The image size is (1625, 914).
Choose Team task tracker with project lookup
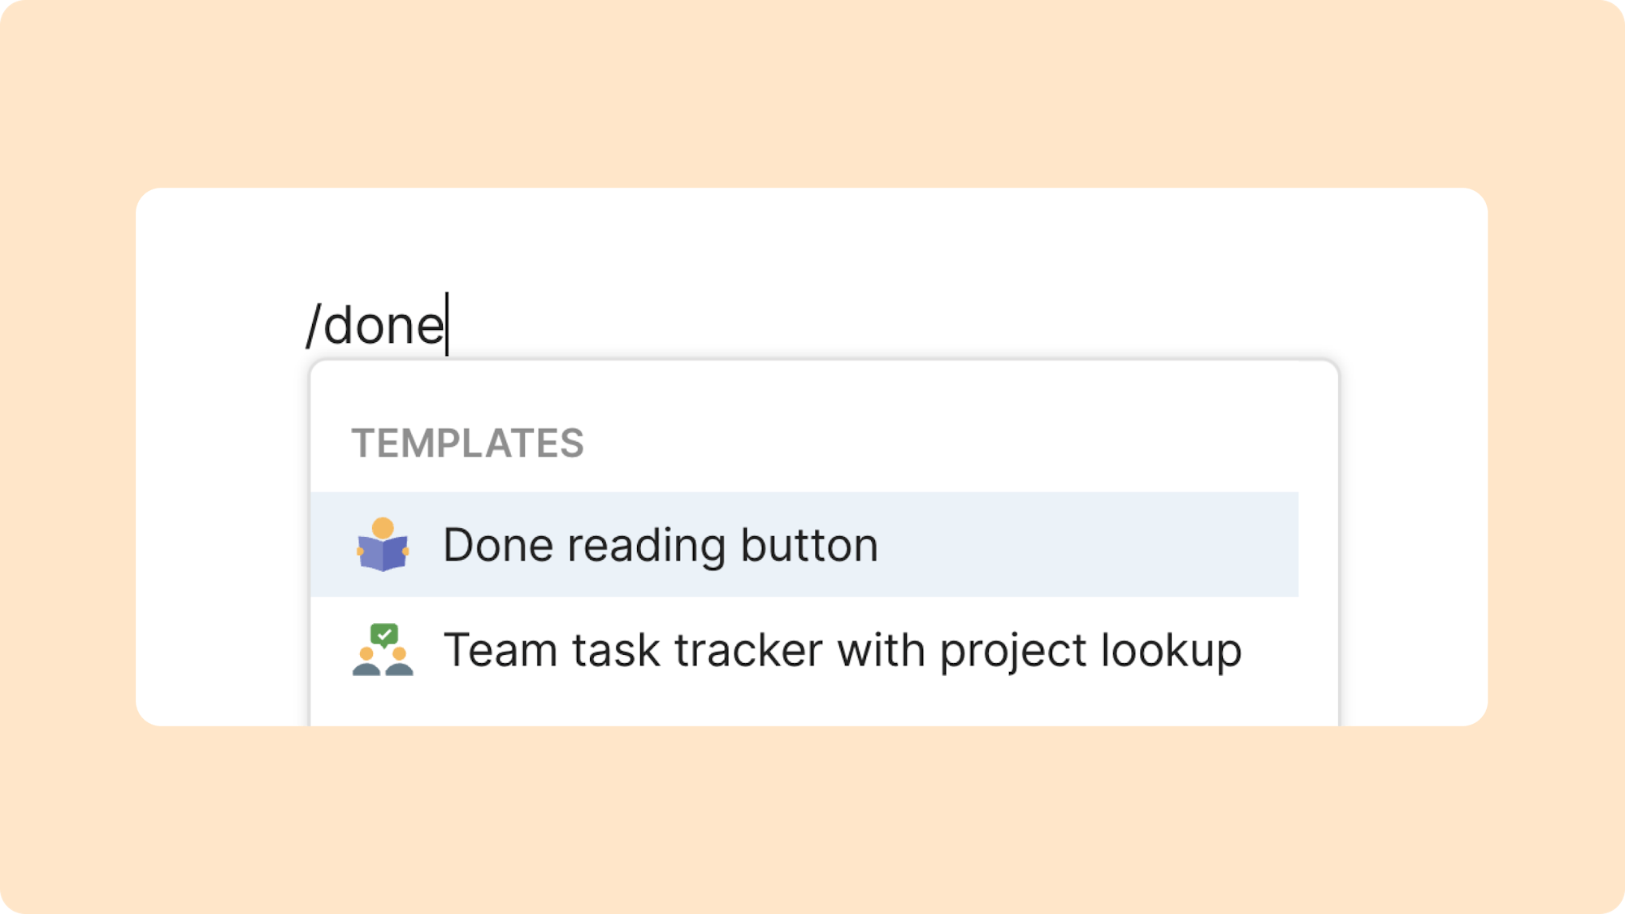804,649
